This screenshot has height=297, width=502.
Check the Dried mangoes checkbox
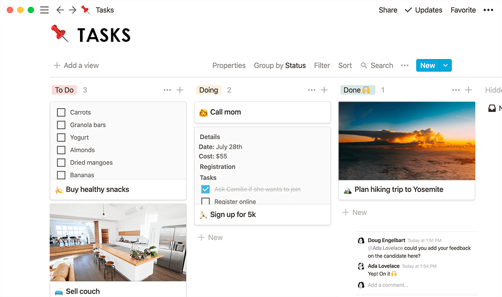61,163
